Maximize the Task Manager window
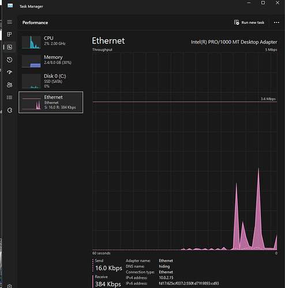This screenshot has width=285, height=288. [x=263, y=3]
